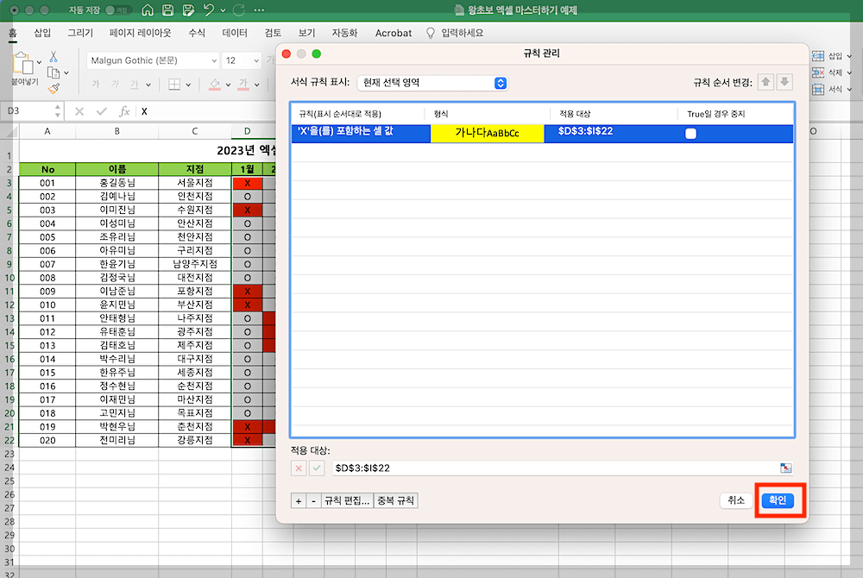This screenshot has width=863, height=578.
Task: Open the more options ellipsis in title bar
Action: 259,9
